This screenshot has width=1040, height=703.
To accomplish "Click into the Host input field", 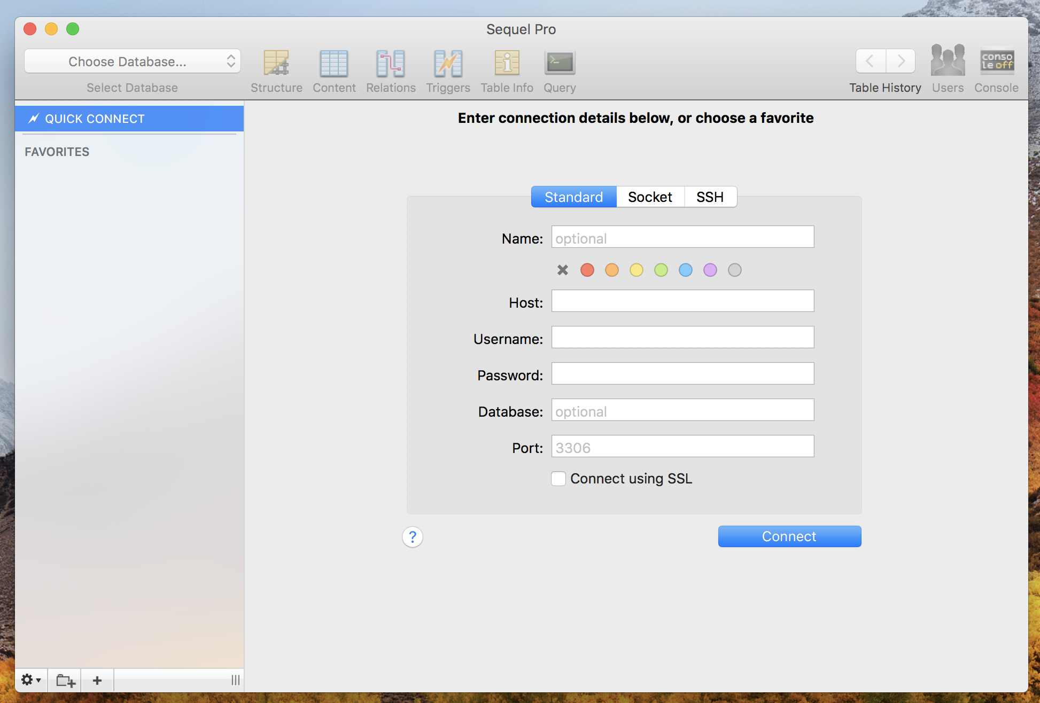I will coord(682,301).
